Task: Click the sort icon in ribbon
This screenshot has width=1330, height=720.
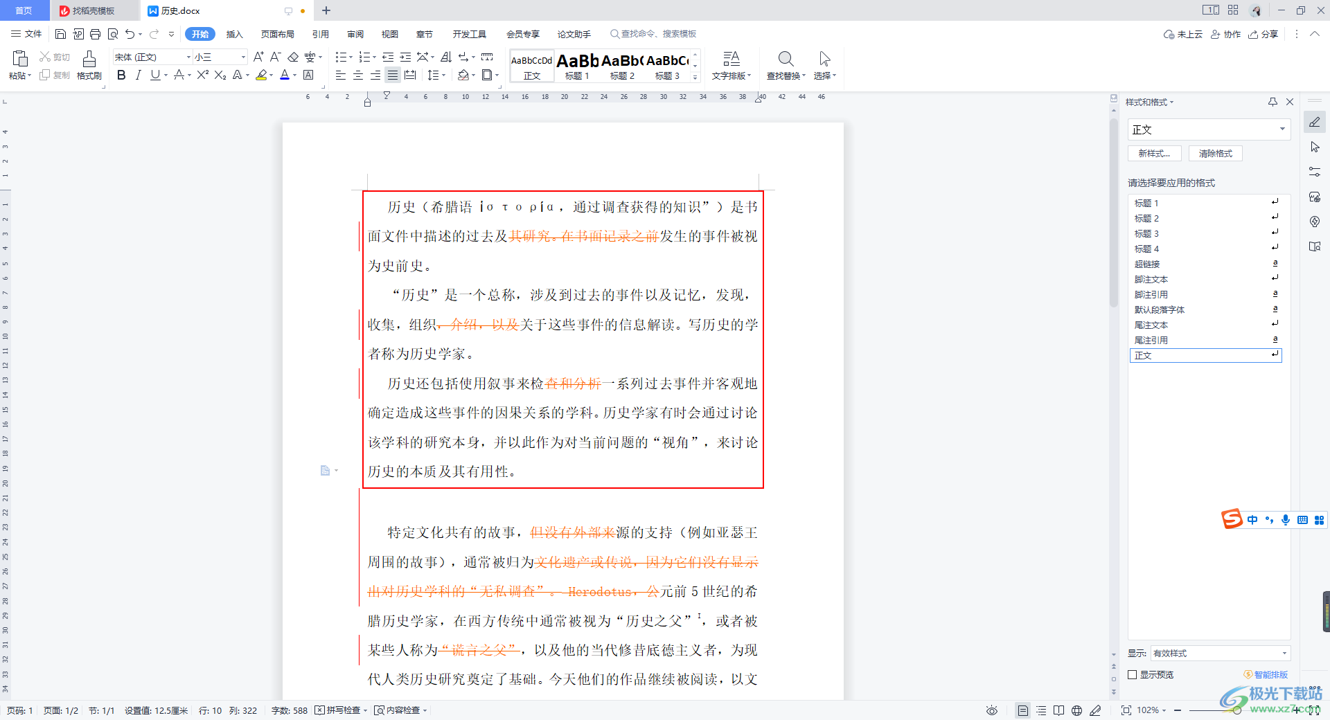Action: coord(446,57)
